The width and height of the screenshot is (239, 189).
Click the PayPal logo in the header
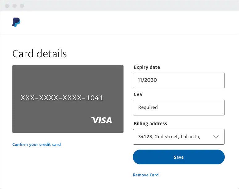(x=16, y=22)
